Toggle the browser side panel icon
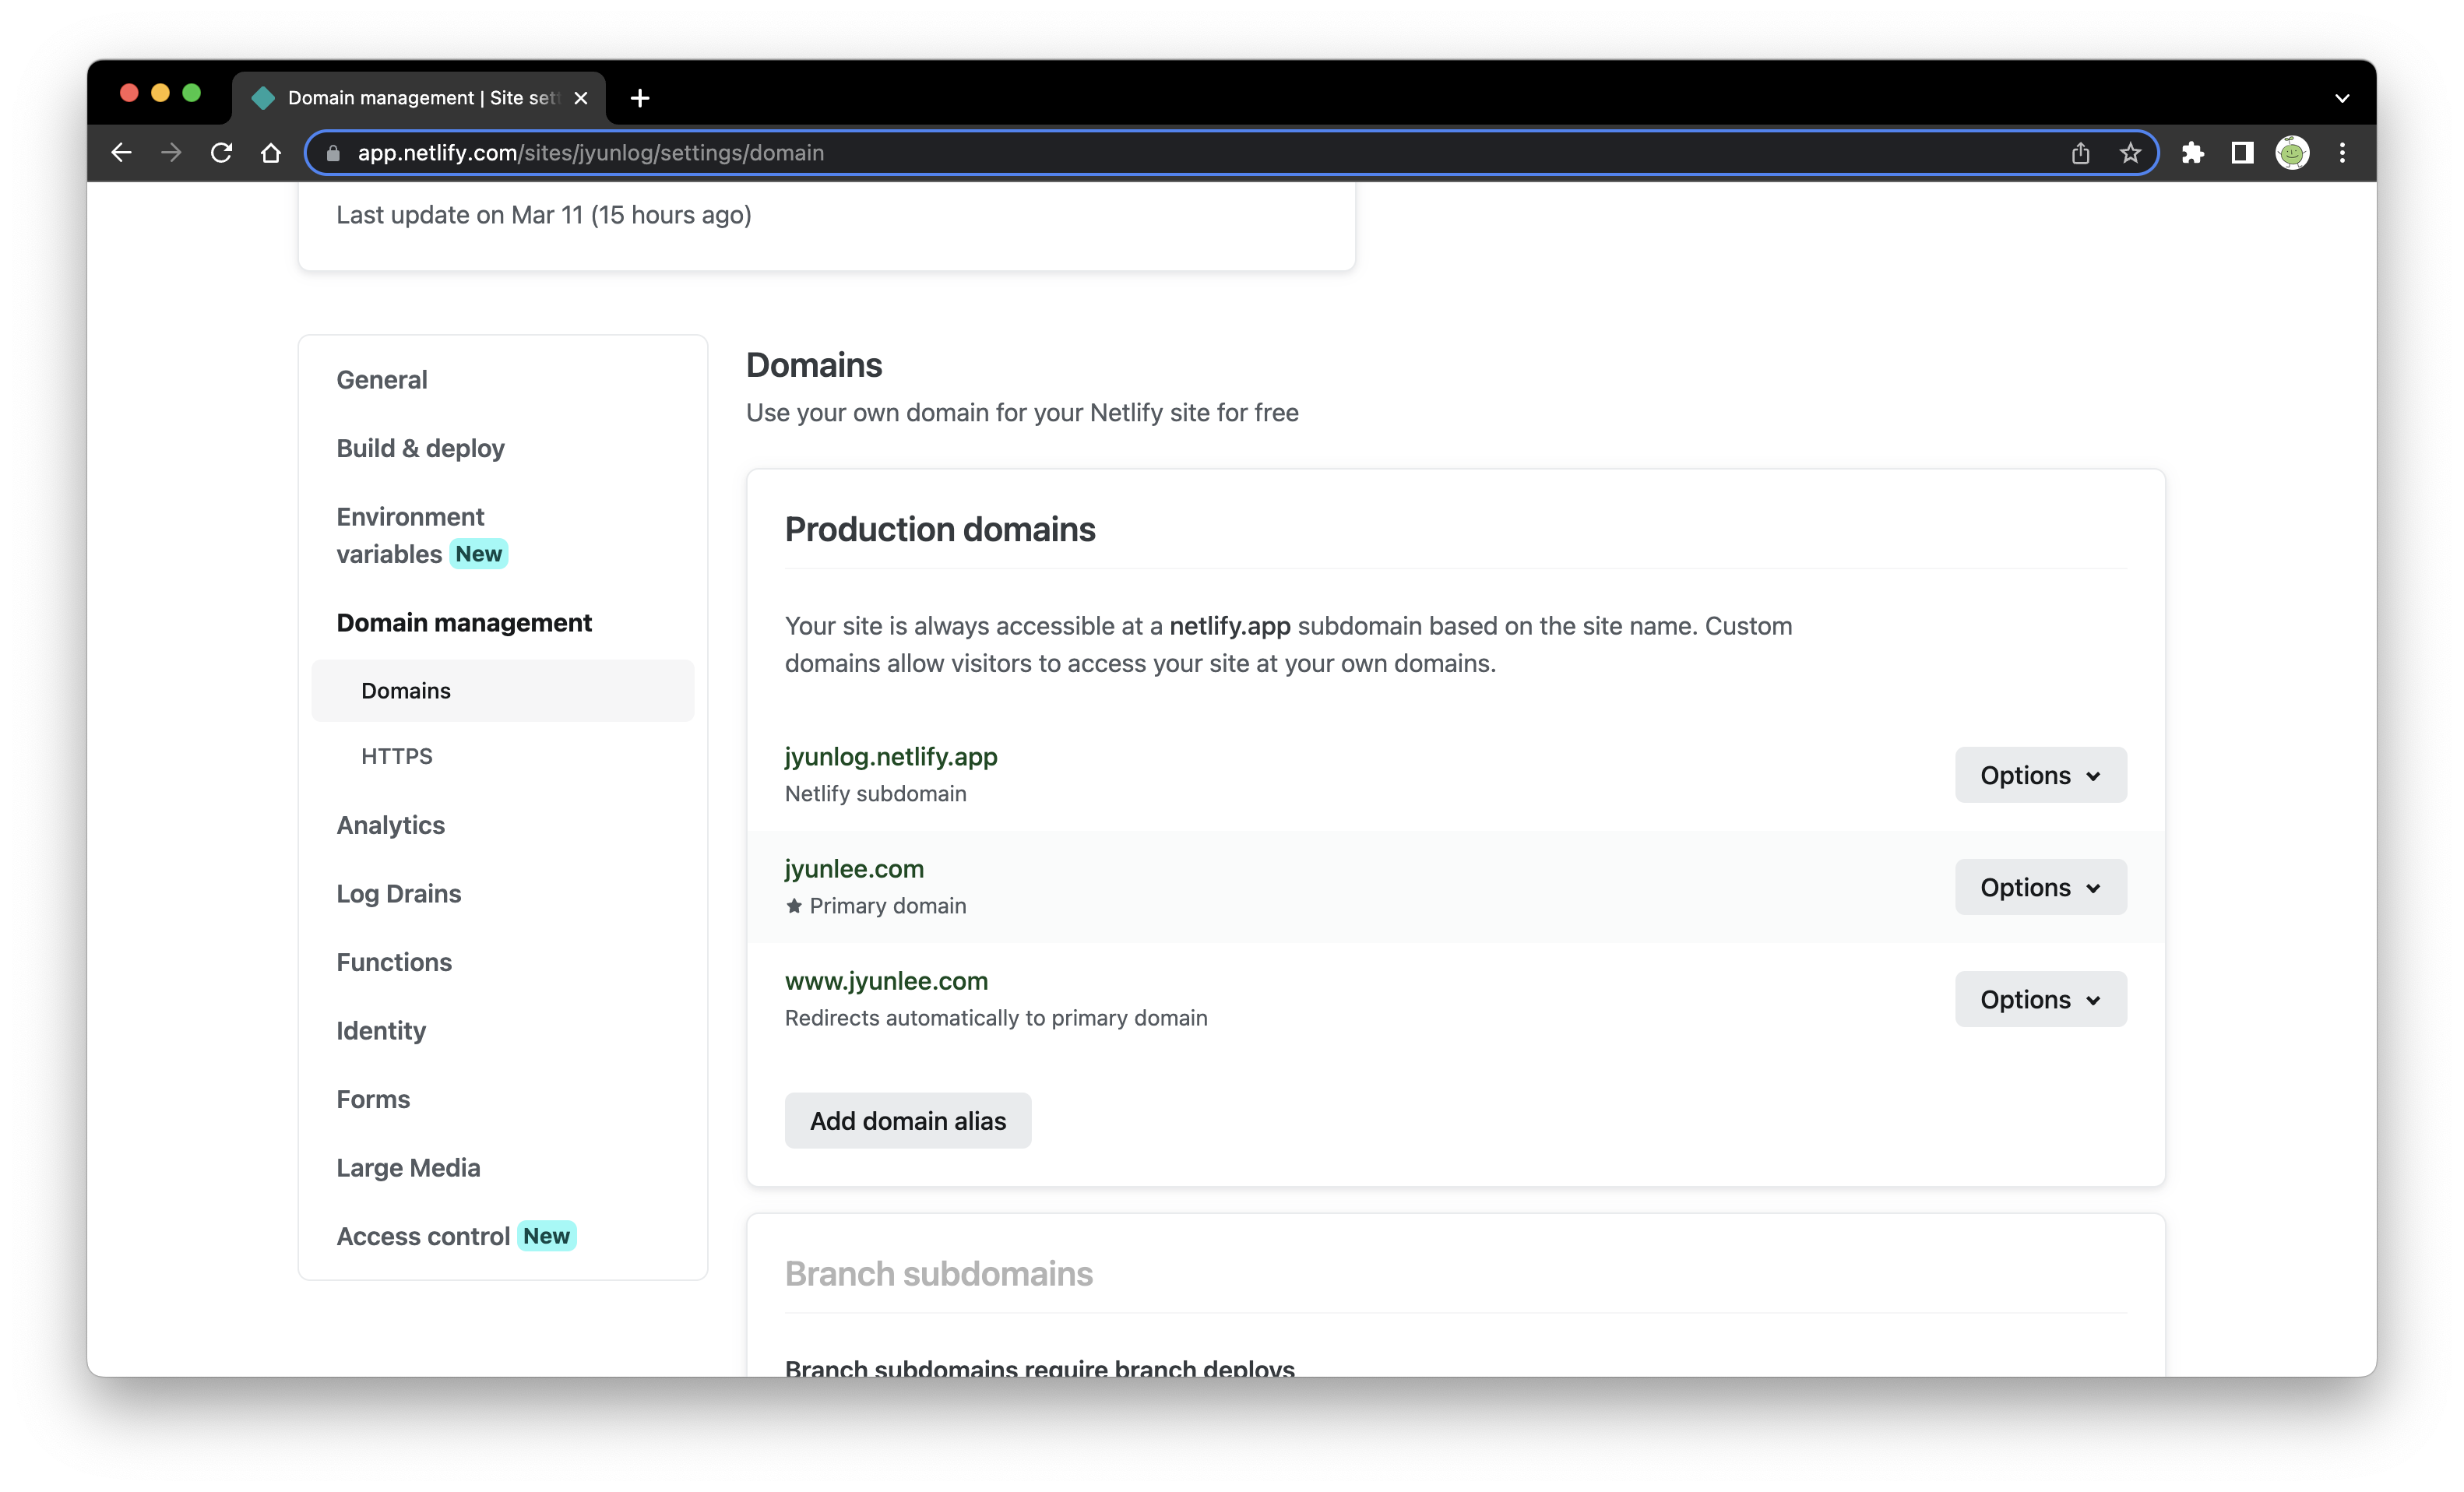The width and height of the screenshot is (2464, 1492). [2242, 153]
